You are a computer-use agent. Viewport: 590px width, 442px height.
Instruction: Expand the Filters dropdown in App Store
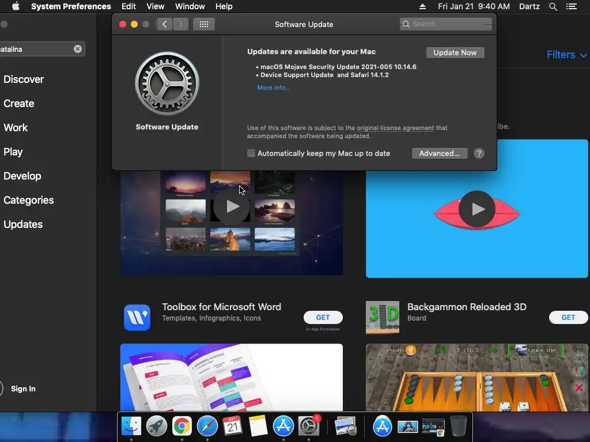566,55
